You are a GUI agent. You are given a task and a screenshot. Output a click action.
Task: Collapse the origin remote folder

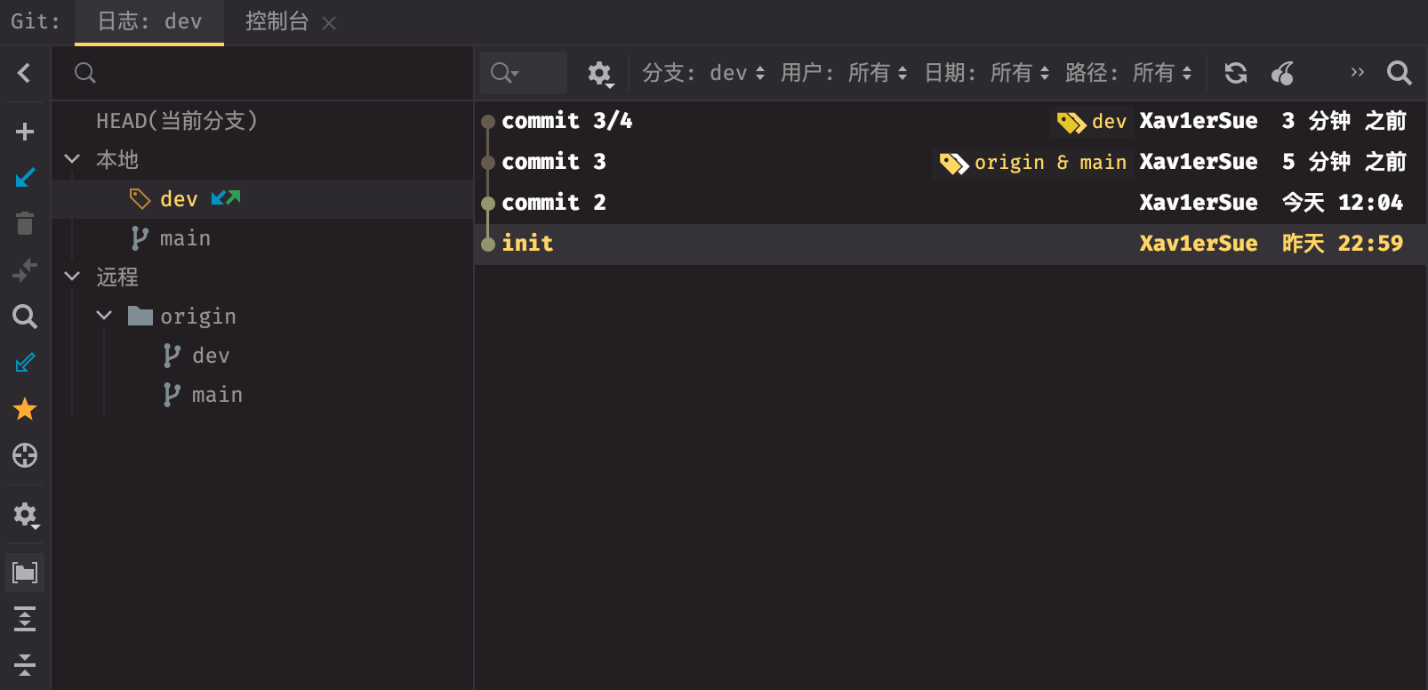(104, 316)
